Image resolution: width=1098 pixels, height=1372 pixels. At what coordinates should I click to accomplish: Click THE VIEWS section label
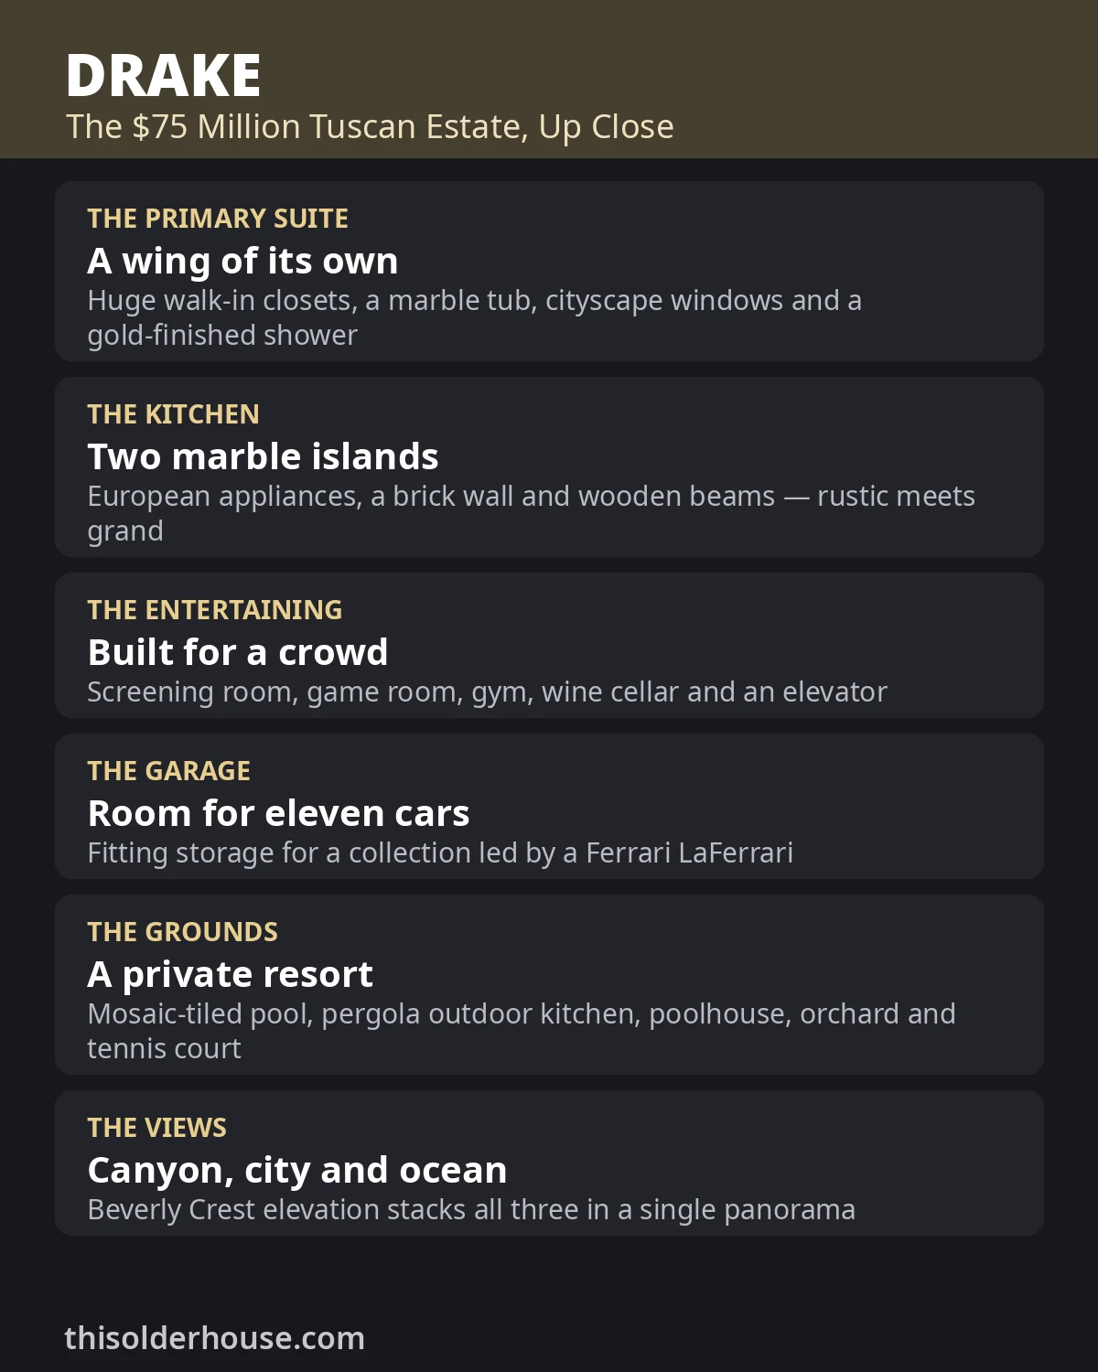[156, 1128]
